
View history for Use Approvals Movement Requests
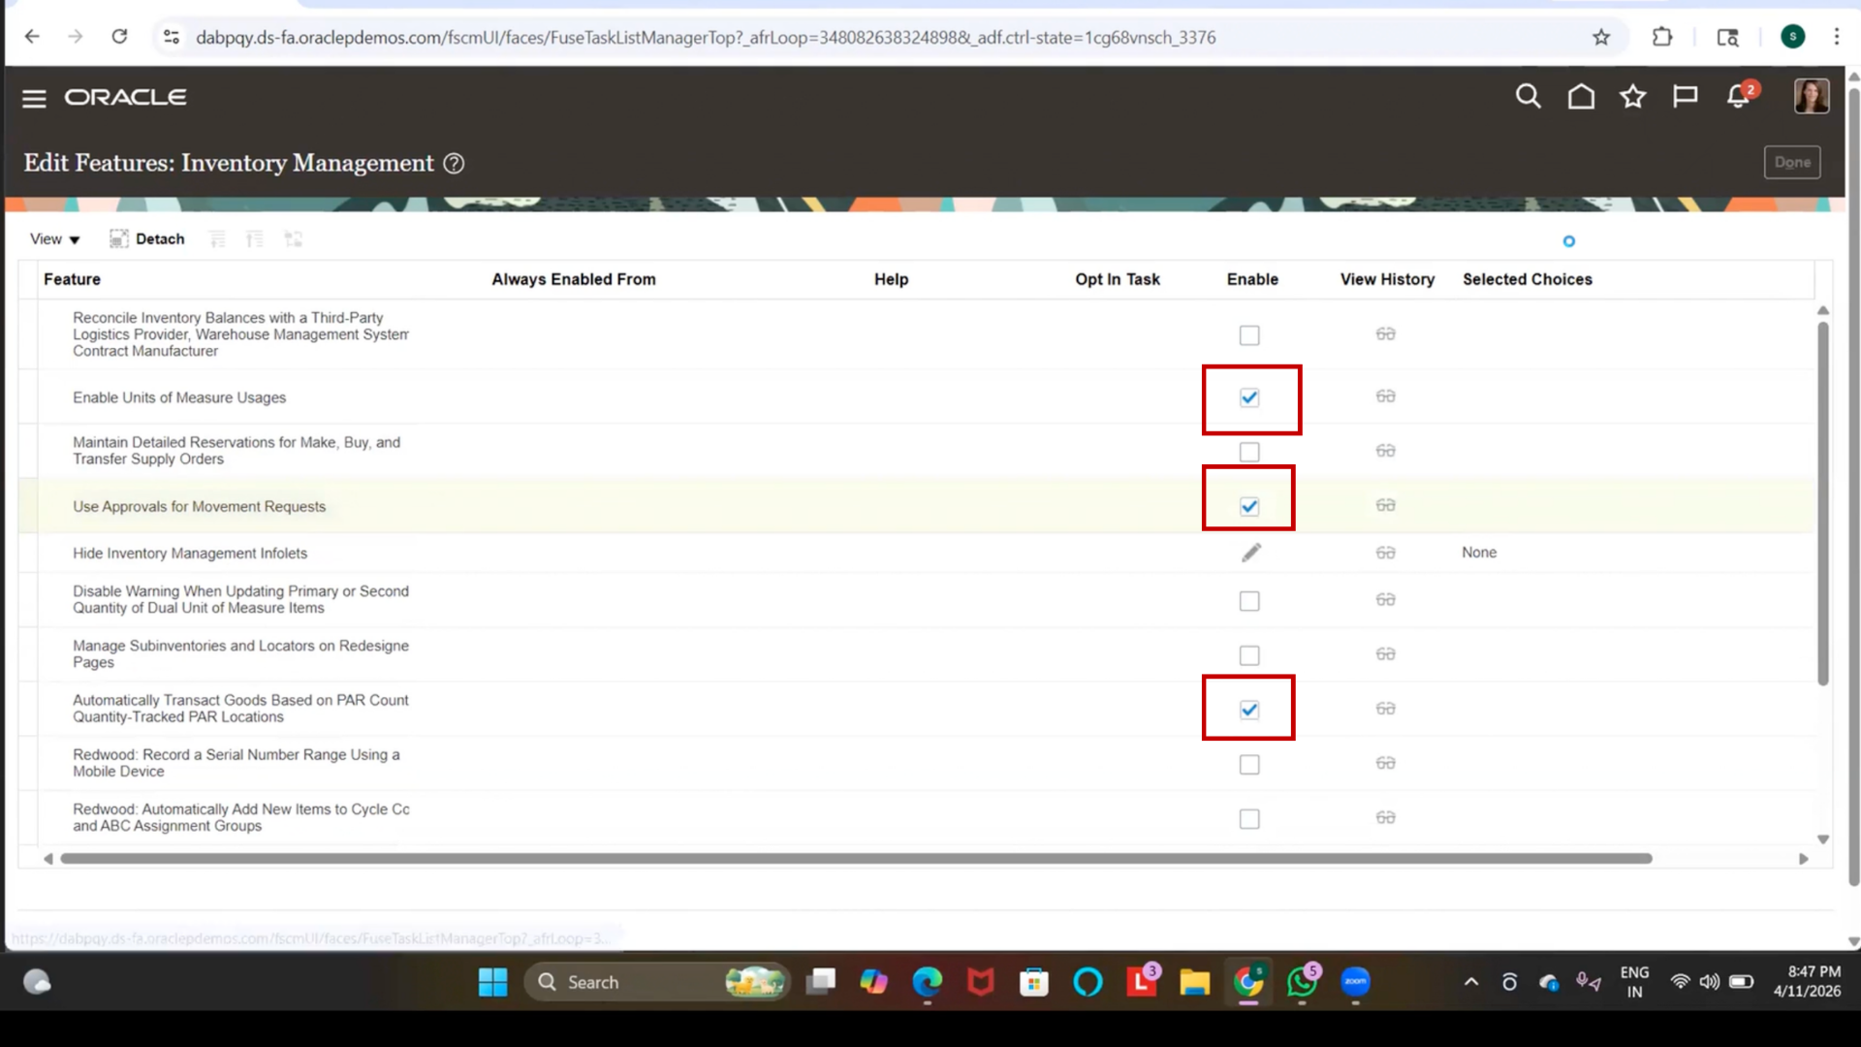click(x=1386, y=504)
